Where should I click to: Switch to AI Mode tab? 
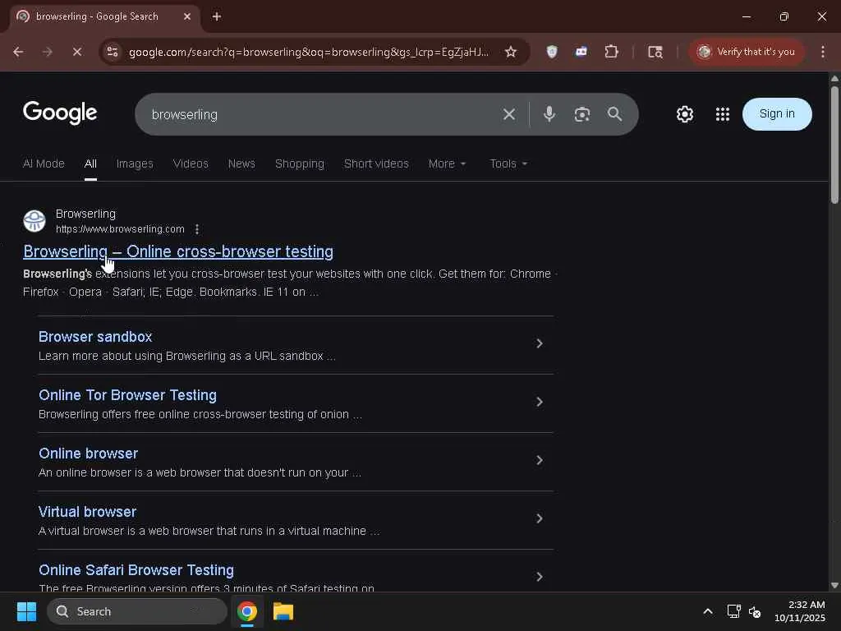[x=44, y=164]
